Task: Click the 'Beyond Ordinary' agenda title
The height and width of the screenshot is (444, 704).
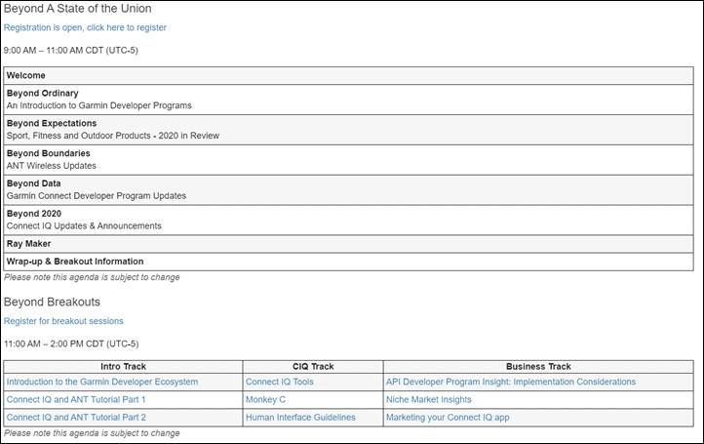Action: pyautogui.click(x=42, y=93)
